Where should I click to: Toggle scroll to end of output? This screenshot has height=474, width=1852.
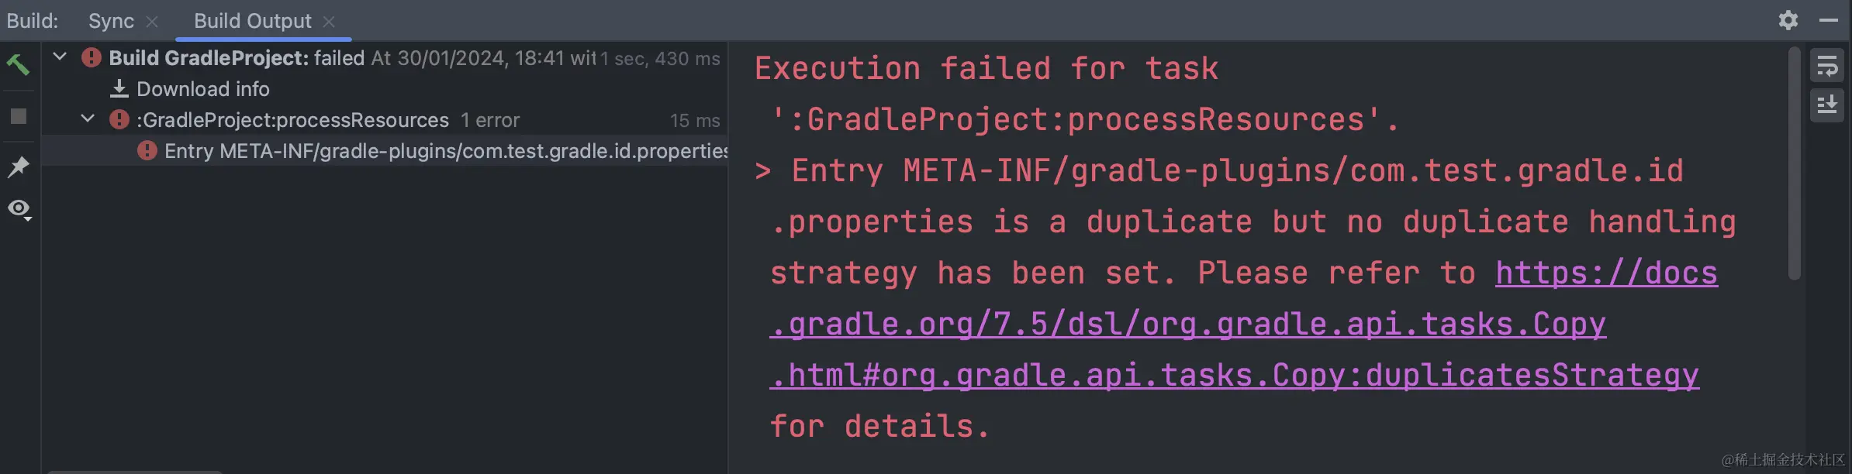(1826, 105)
